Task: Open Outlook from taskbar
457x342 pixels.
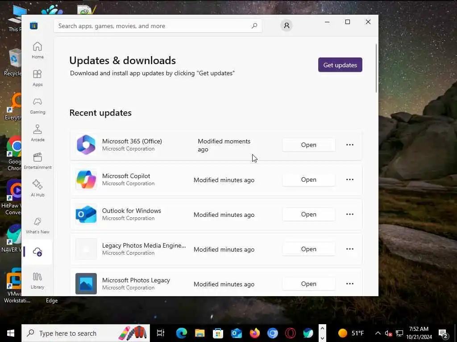Action: (x=236, y=333)
